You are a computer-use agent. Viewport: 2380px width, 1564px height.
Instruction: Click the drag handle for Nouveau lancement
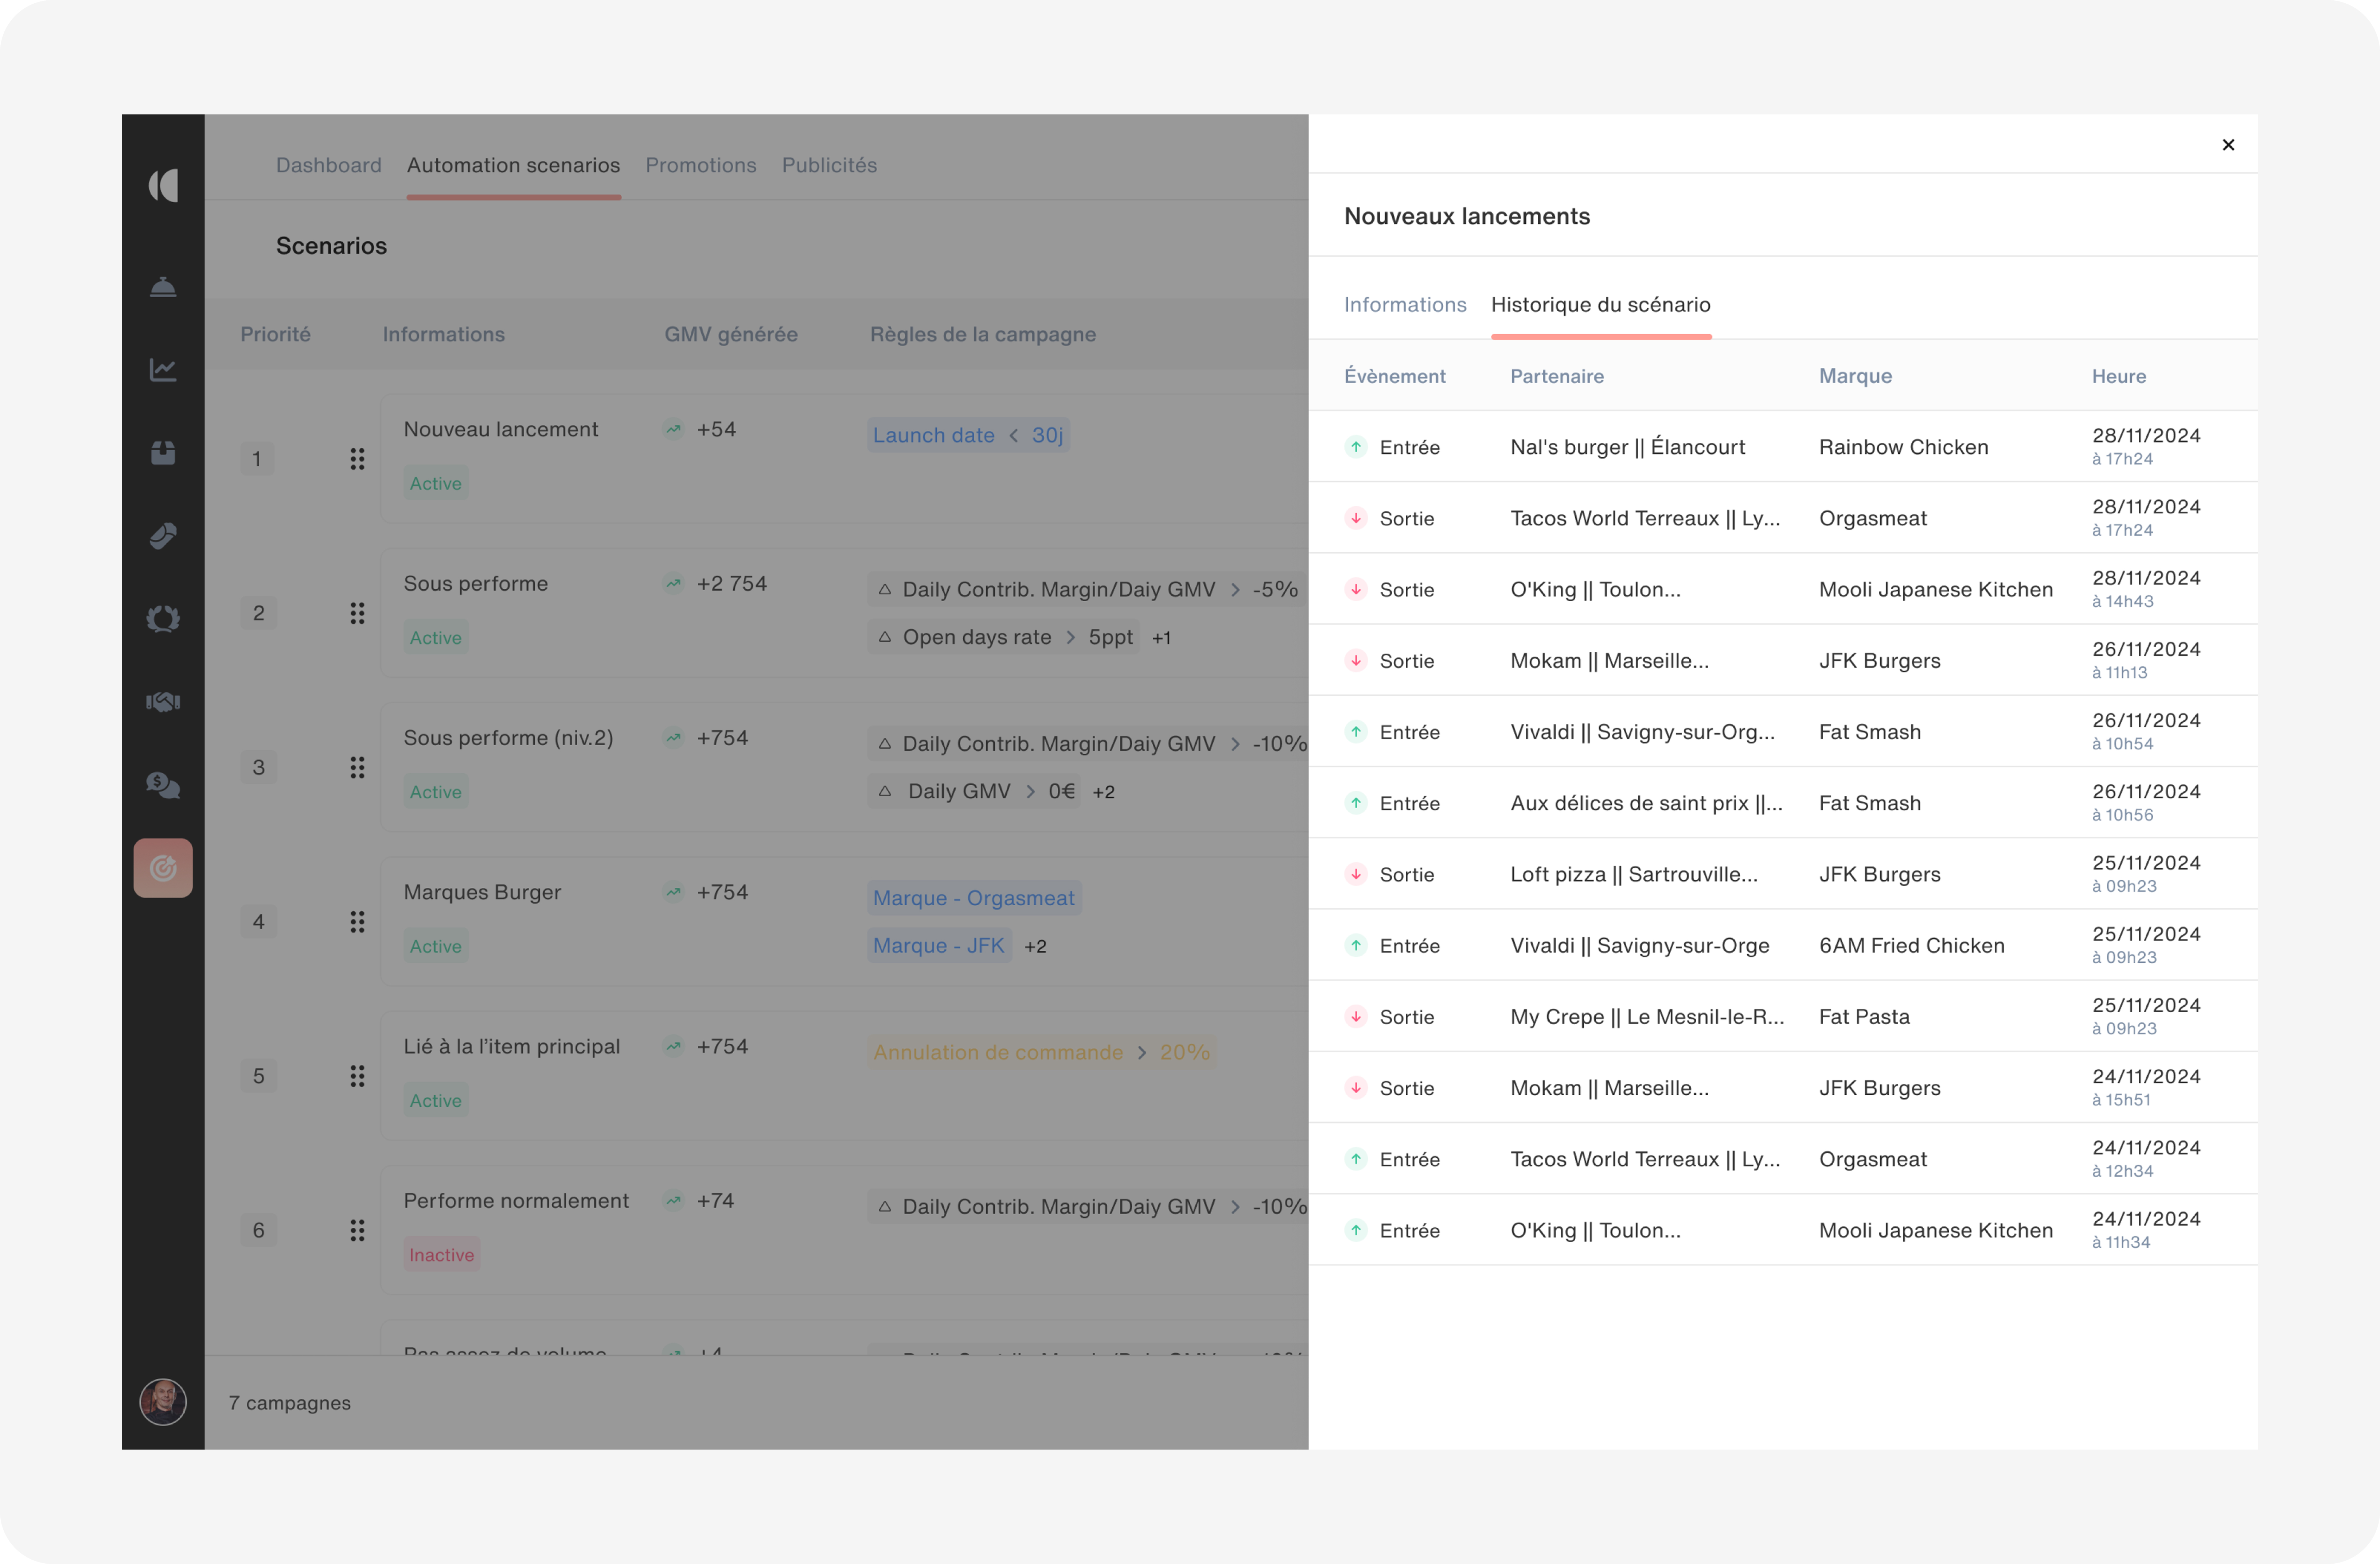357,459
